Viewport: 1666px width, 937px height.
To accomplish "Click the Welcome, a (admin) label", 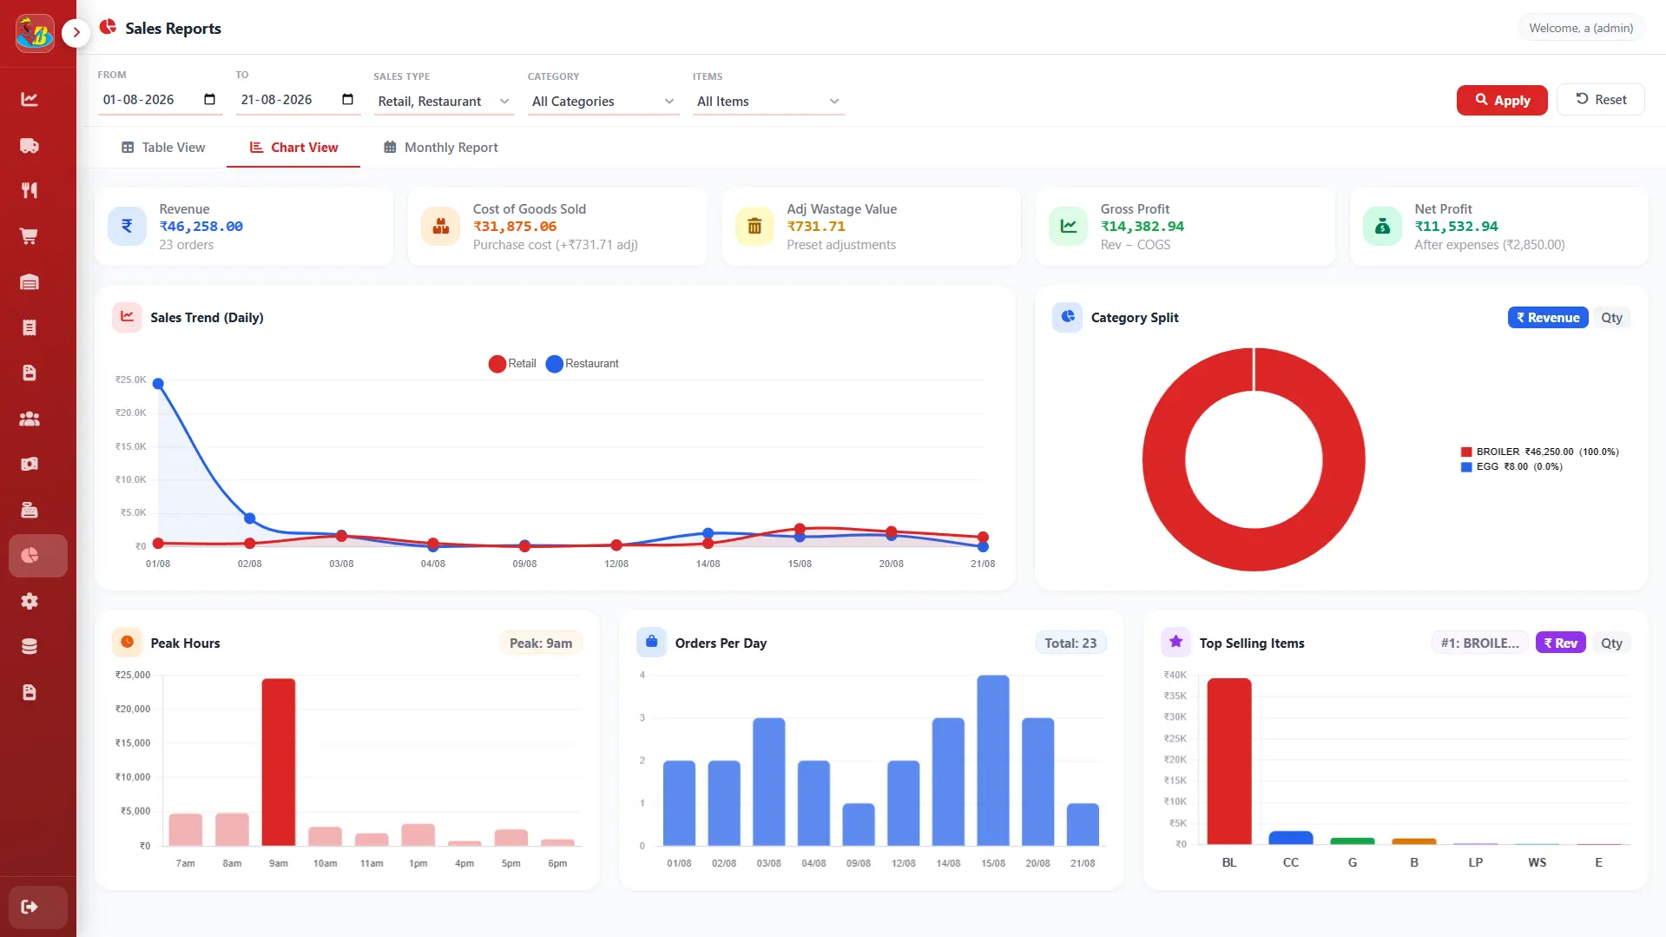I will coord(1581,28).
